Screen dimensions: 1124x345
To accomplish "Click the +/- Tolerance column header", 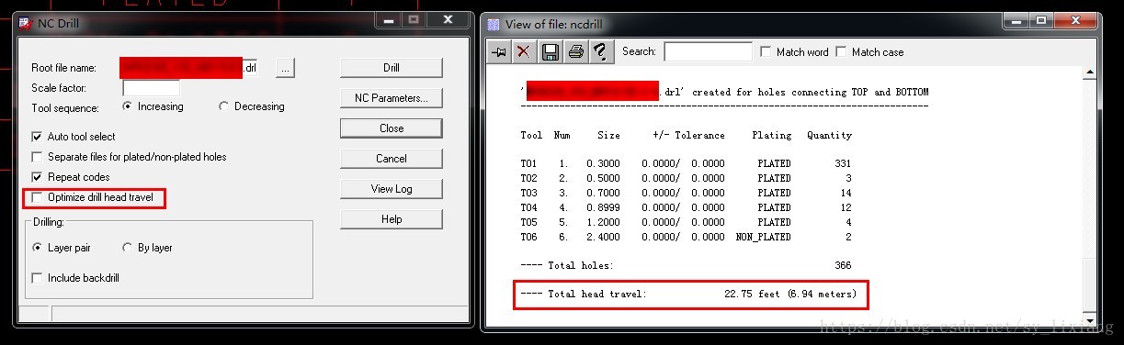I will coord(689,135).
